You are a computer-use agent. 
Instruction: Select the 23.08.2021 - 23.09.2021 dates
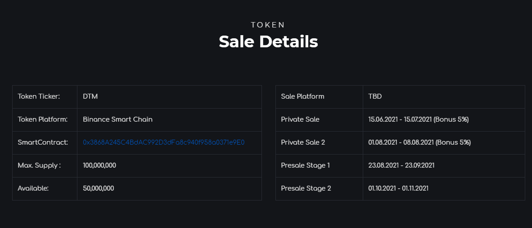tap(401, 165)
